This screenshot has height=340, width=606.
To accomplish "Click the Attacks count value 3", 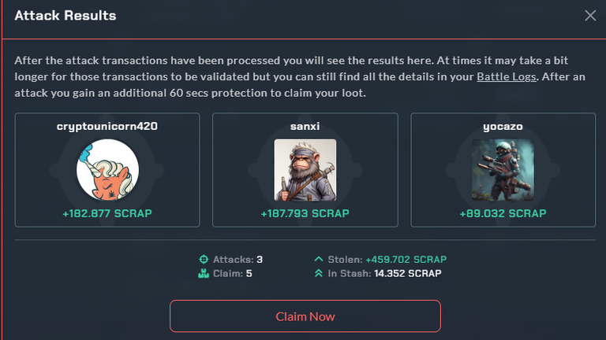I will 260,260.
